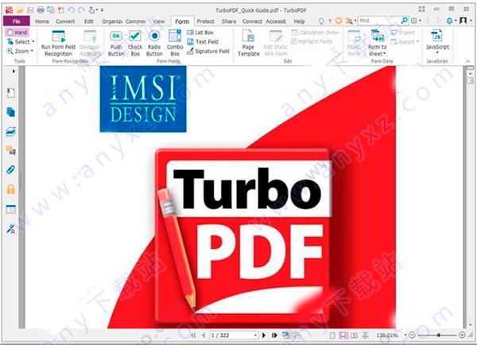Screen dimensions: 477x345
Task: Open the File menu
Action: point(17,21)
